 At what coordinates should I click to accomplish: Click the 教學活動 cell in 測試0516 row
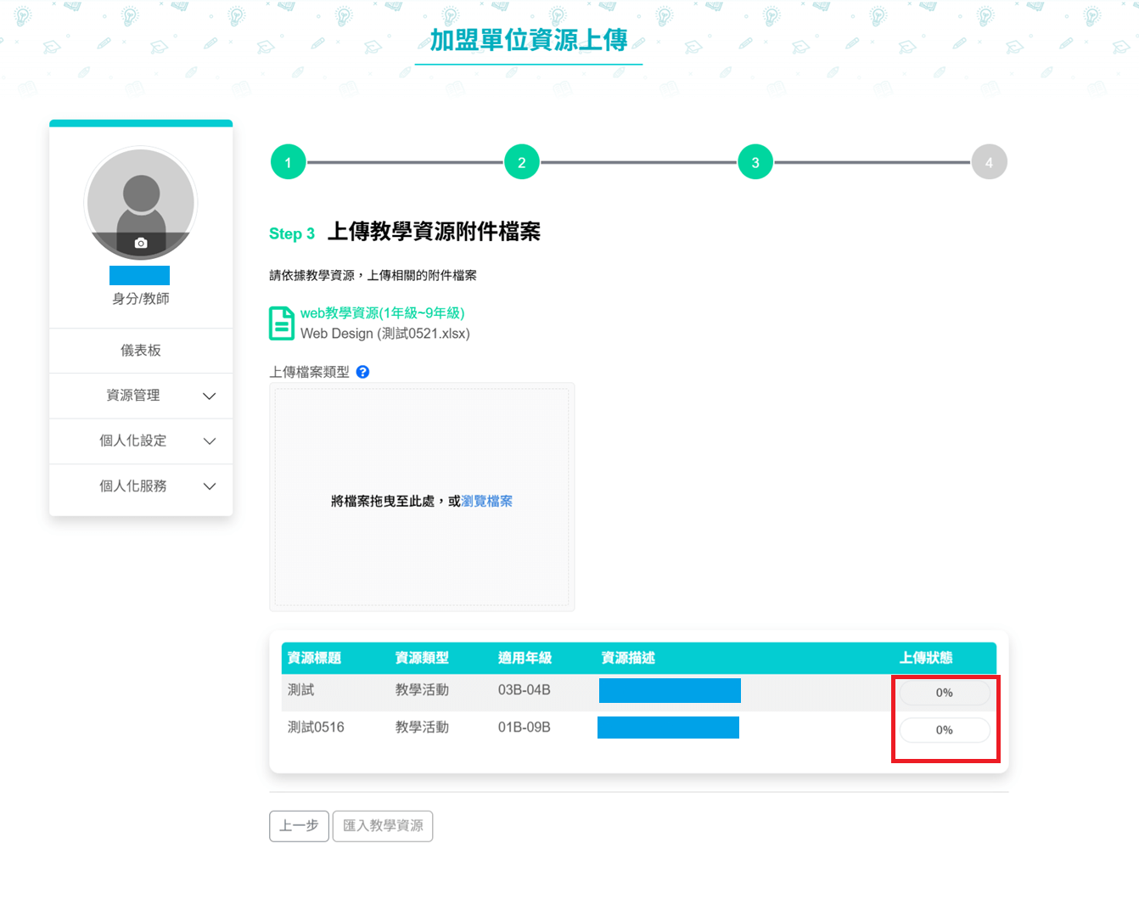pos(422,728)
